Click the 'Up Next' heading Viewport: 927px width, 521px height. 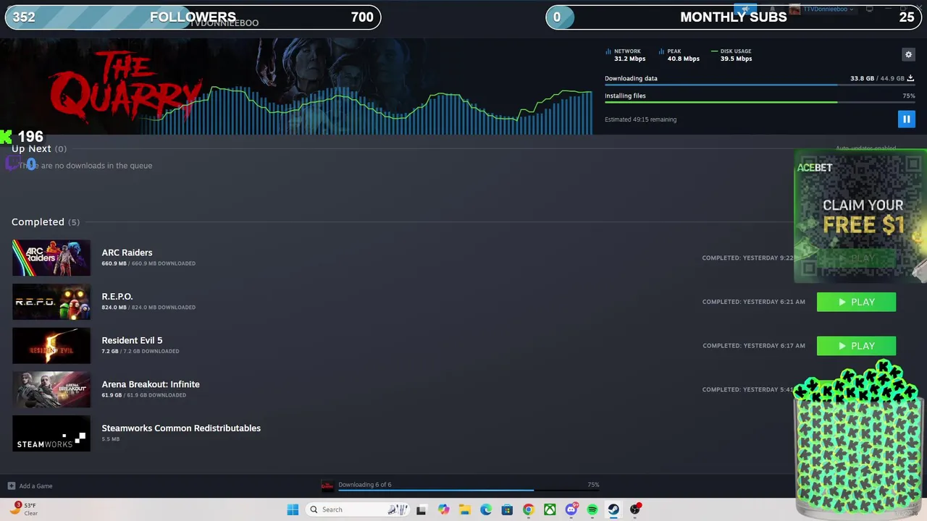click(31, 148)
